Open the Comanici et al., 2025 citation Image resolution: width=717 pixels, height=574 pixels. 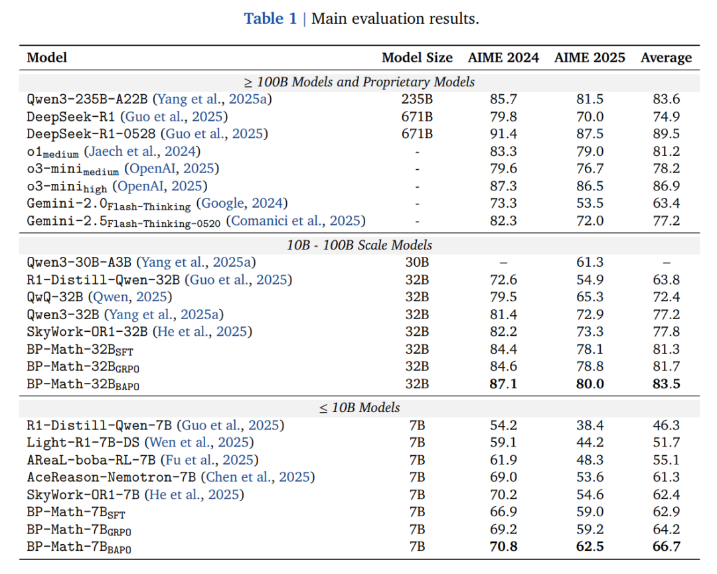pyautogui.click(x=296, y=221)
